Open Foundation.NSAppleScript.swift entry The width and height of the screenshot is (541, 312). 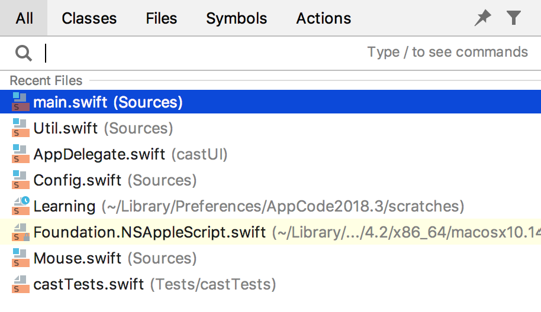[x=270, y=232]
